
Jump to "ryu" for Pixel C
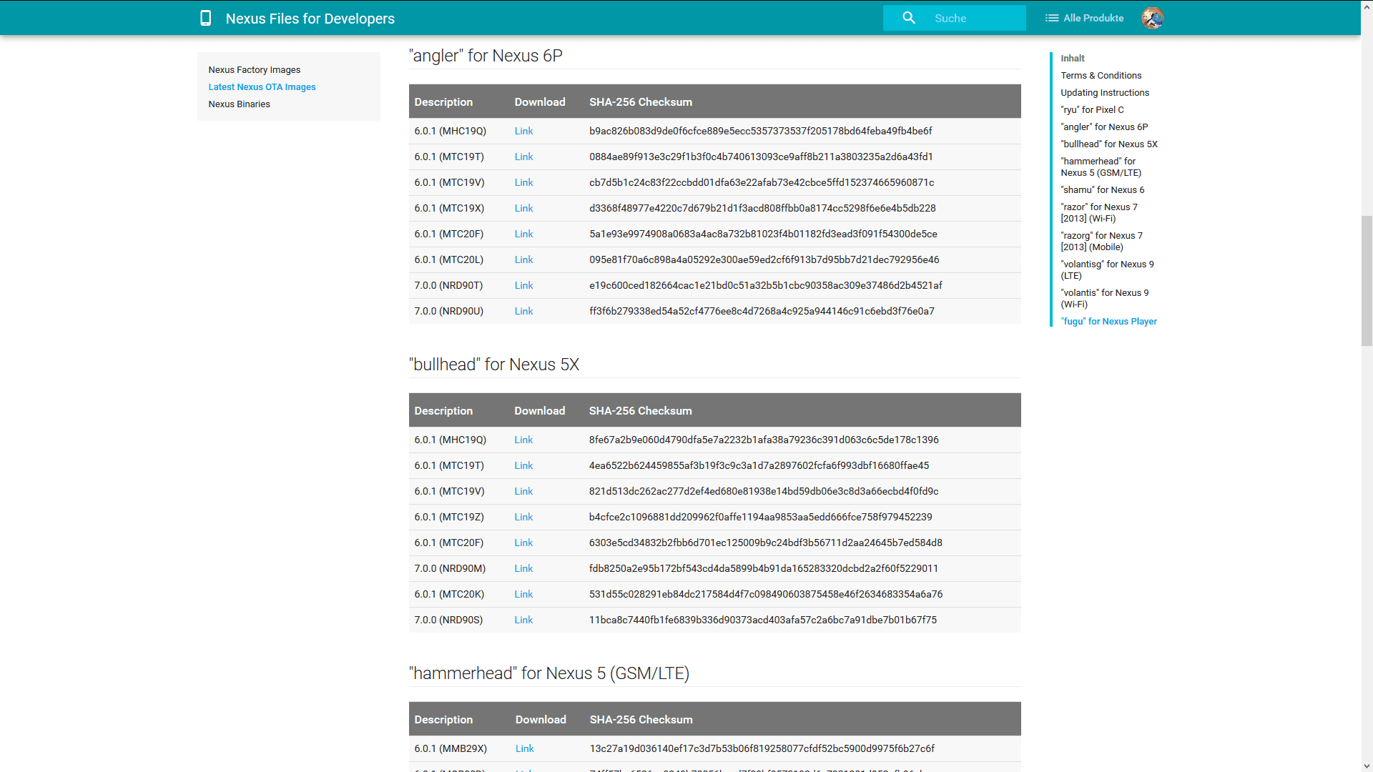1092,109
